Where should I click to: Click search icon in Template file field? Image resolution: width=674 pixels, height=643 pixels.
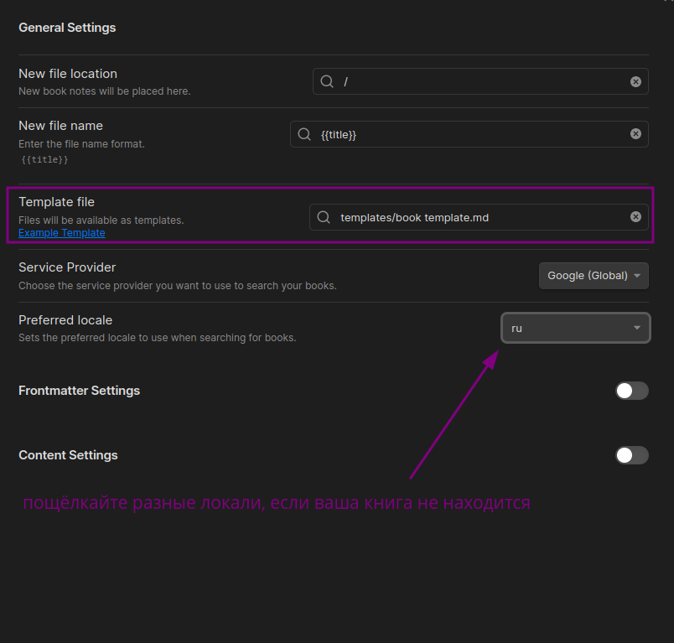point(324,217)
